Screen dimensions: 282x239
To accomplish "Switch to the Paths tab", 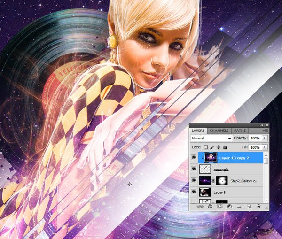I will pos(240,131).
